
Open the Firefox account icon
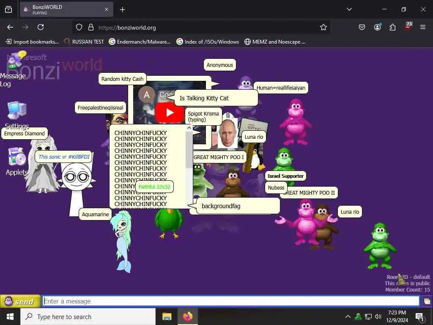pos(377,27)
